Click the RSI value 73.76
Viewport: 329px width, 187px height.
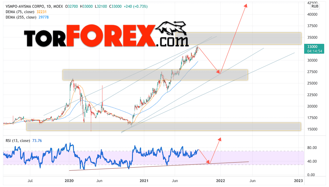pos(37,141)
